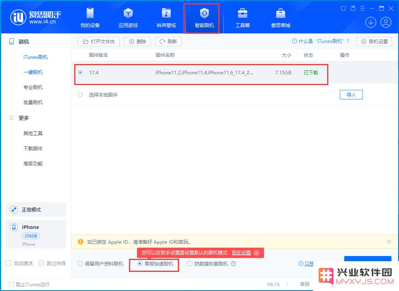Click 打开文件夹 button

(x=99, y=41)
